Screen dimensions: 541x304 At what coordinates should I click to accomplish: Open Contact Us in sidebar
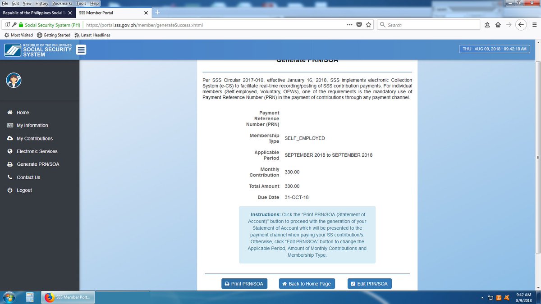point(28,177)
